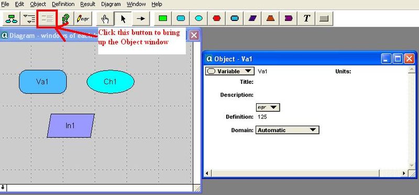419x195 pixels.
Task: Open the expr definition type dropdown
Action: click(x=268, y=107)
